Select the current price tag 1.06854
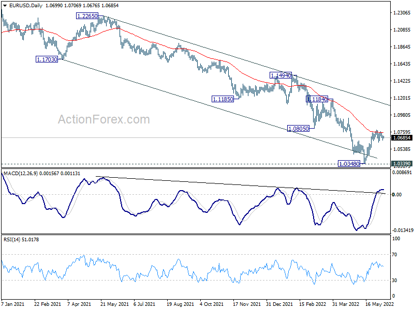 tap(402, 138)
